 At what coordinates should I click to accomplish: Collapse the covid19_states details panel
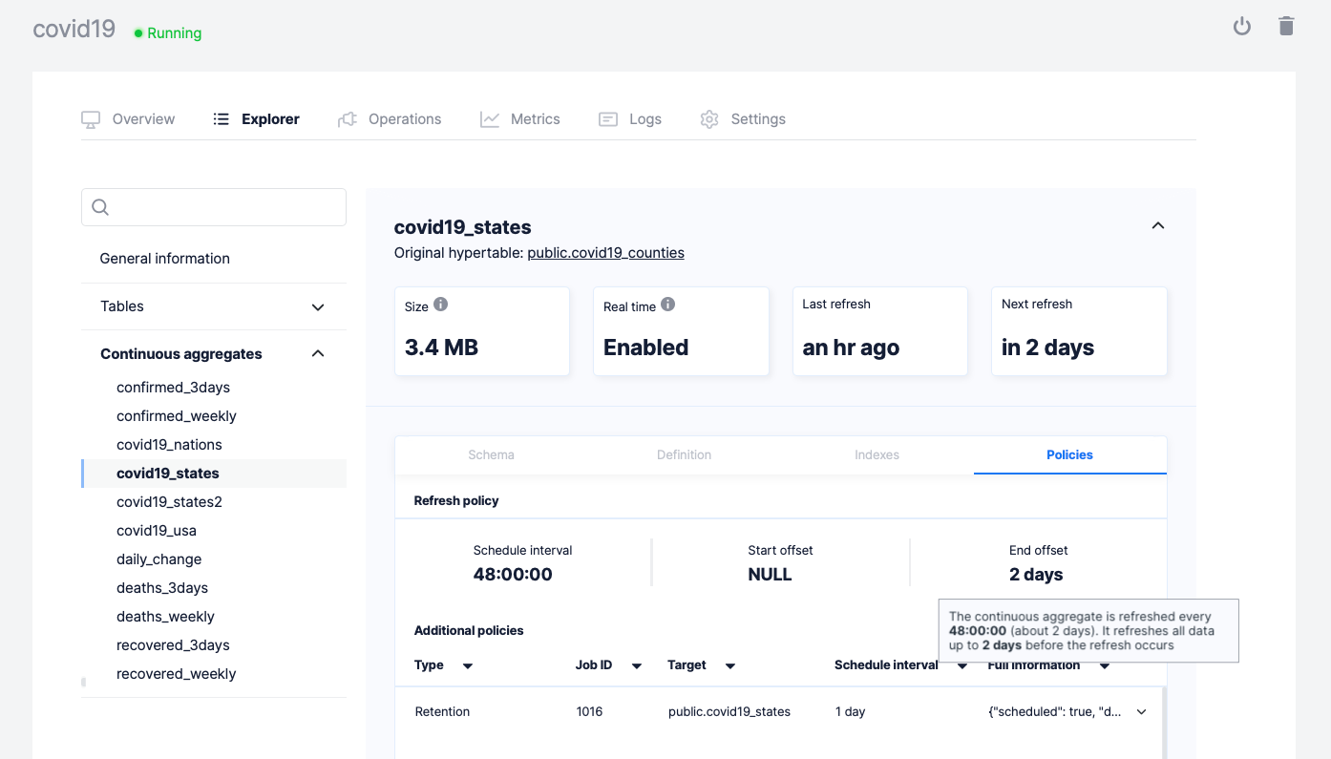point(1157,226)
